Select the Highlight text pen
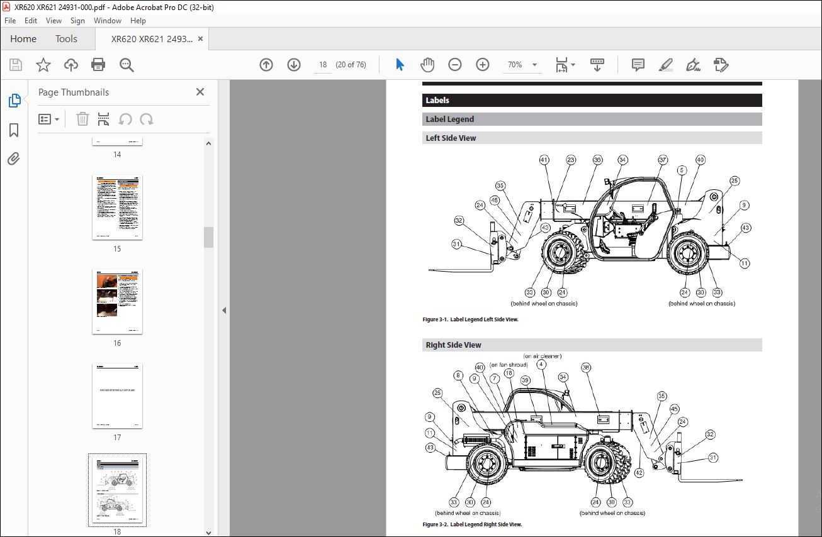Screen dimensions: 822x537 pos(666,65)
